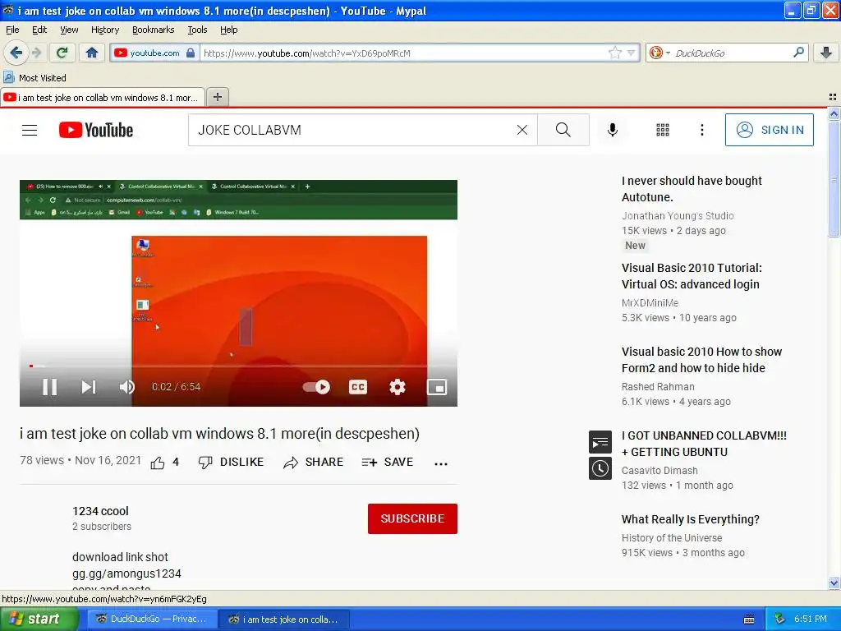Open the File menu
This screenshot has height=631, width=841.
[12, 30]
